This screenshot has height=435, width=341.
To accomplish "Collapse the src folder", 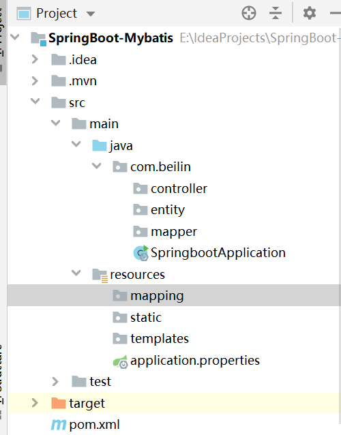I will 35,101.
